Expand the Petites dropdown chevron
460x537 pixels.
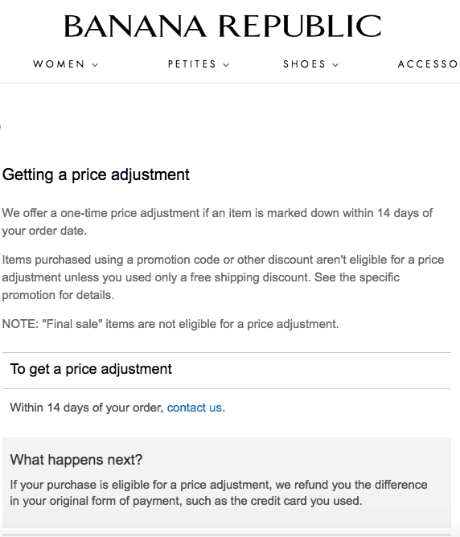226,65
